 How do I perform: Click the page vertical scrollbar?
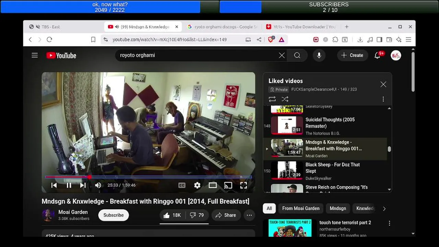[x=413, y=71]
